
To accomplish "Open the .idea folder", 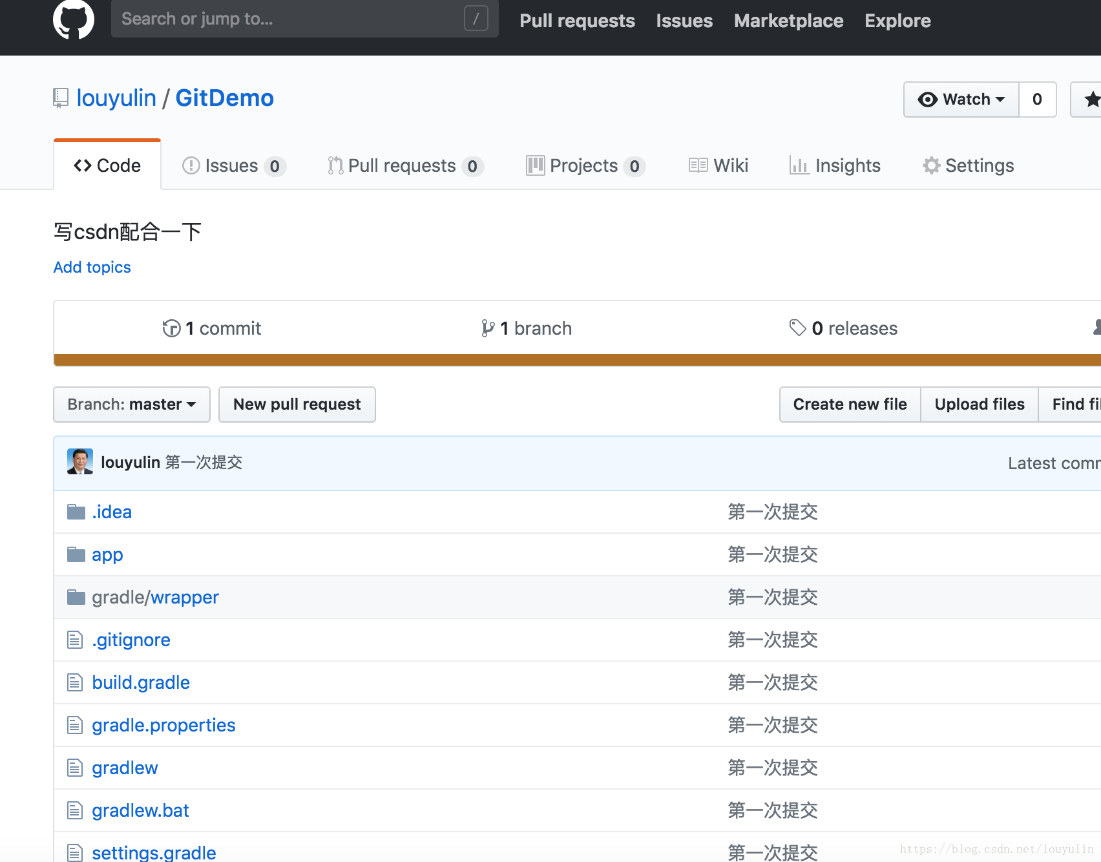I will [x=112, y=512].
